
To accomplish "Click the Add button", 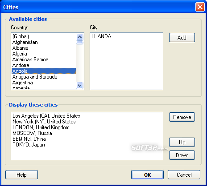I will tap(182, 38).
